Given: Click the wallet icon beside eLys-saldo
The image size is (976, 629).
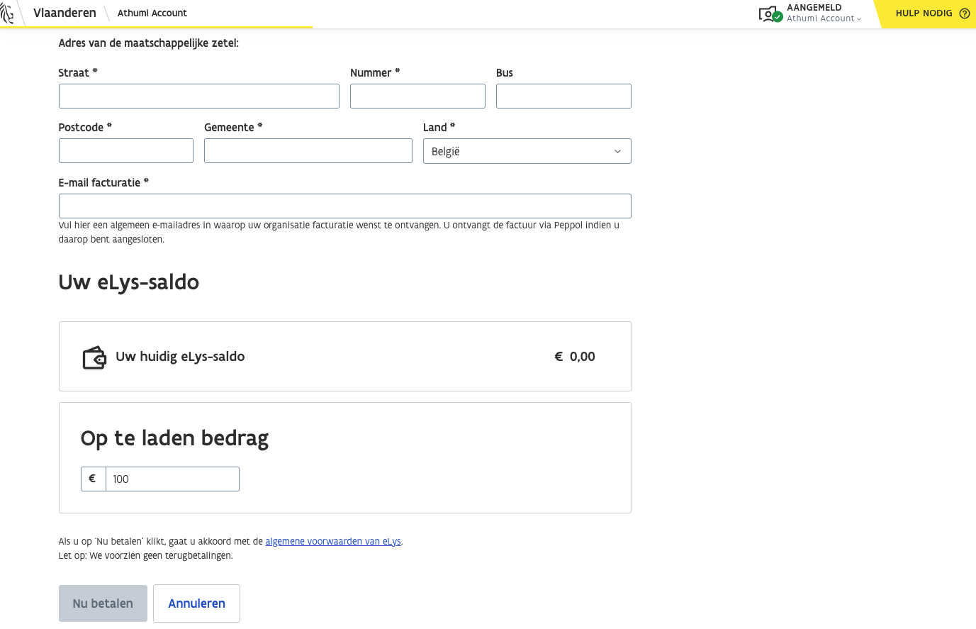Looking at the screenshot, I should [94, 357].
